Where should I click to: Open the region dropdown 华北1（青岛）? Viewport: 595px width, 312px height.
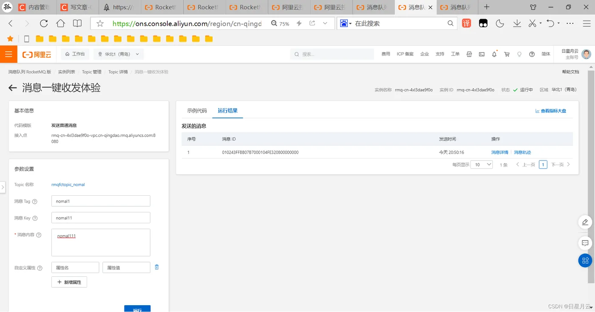click(x=119, y=54)
